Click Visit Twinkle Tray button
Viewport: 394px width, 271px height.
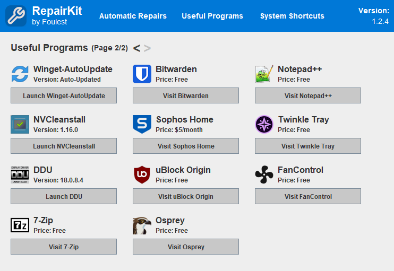coord(308,146)
